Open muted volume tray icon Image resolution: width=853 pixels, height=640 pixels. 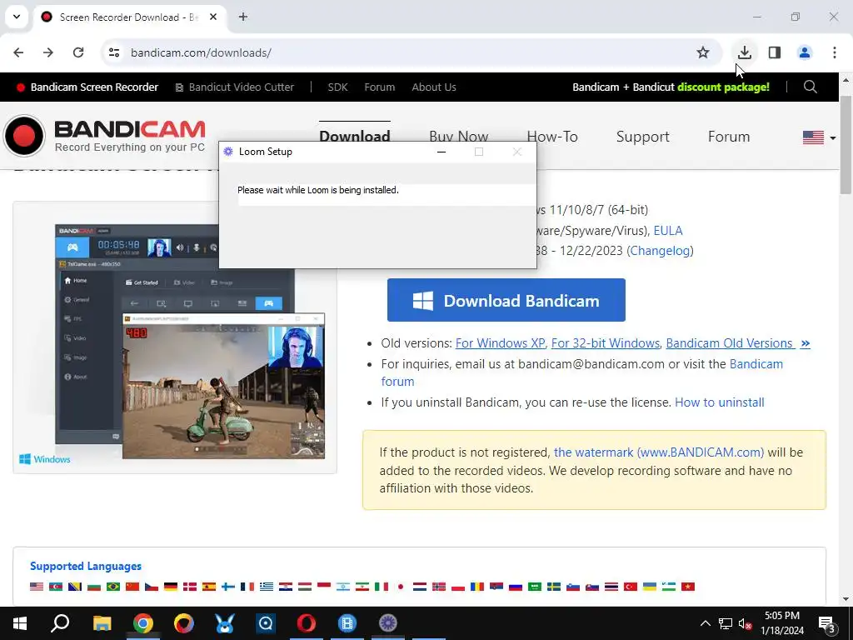[x=746, y=623]
